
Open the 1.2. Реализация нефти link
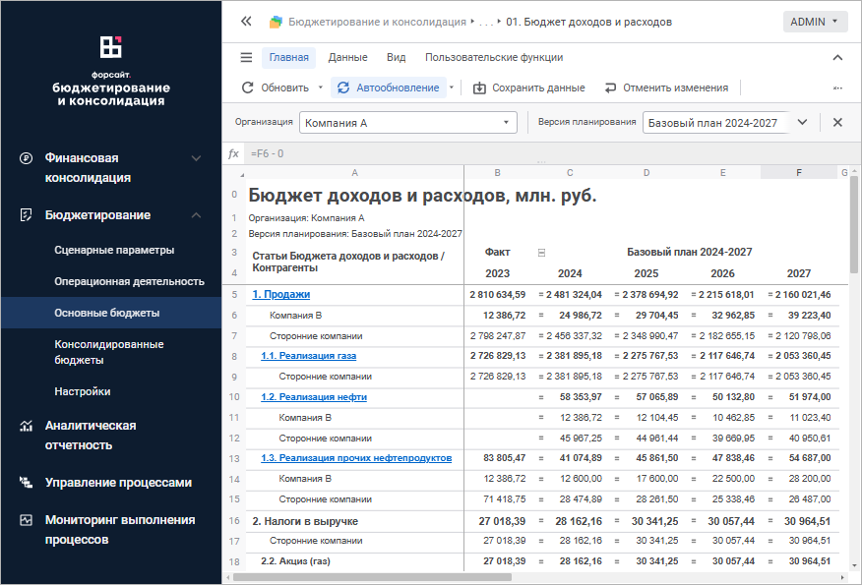click(314, 397)
